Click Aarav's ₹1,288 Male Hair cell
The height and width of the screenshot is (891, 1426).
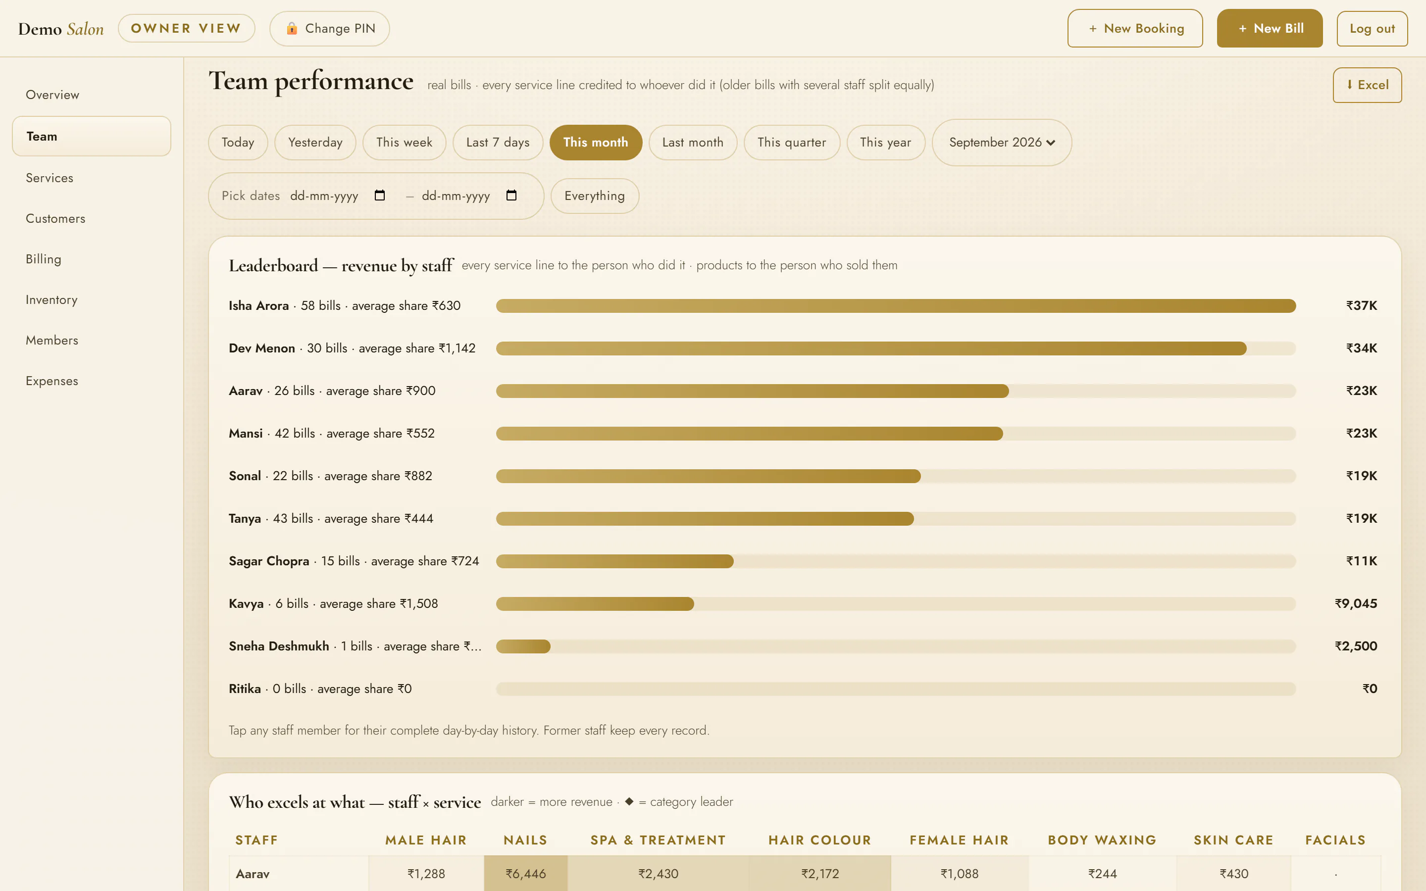426,874
